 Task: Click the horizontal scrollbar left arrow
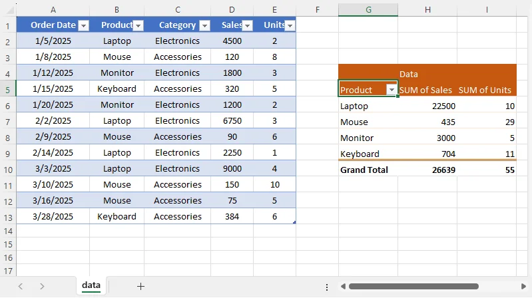[x=343, y=287]
